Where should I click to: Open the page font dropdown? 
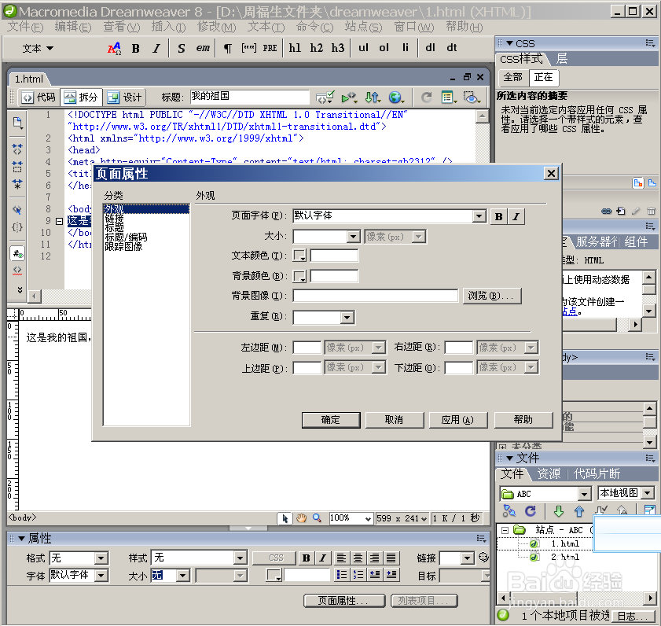click(479, 216)
